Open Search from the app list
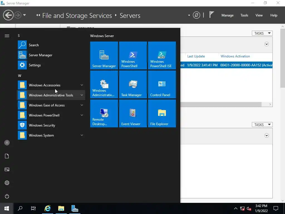 (x=51, y=45)
